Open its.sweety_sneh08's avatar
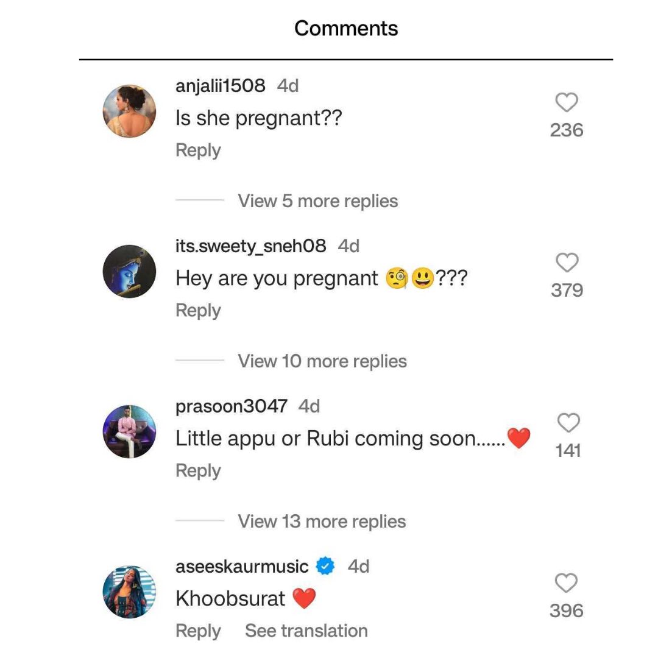Viewport: 658px width, 658px height. (x=129, y=272)
